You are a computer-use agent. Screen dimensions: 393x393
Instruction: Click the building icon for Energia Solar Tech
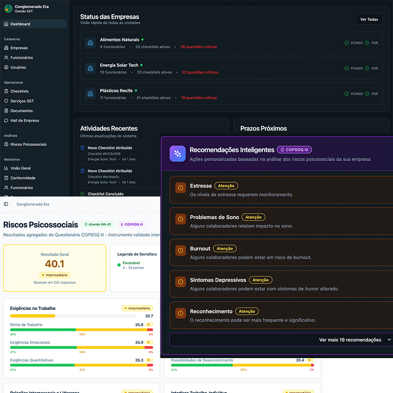[x=90, y=68]
